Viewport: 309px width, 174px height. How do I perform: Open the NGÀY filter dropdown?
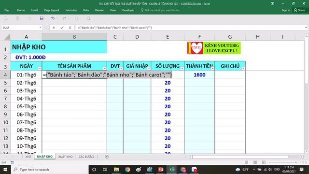[40, 68]
